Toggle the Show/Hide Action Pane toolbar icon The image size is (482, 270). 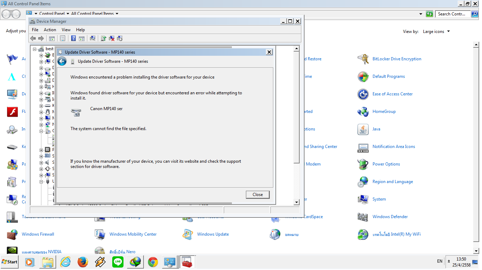82,38
